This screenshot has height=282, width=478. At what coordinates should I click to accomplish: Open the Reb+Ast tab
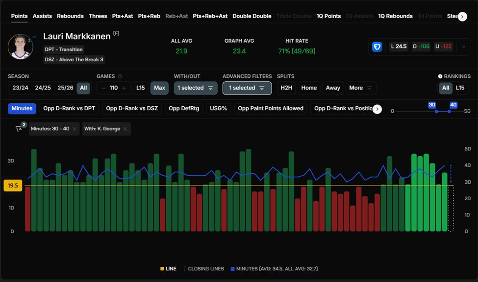coord(176,16)
